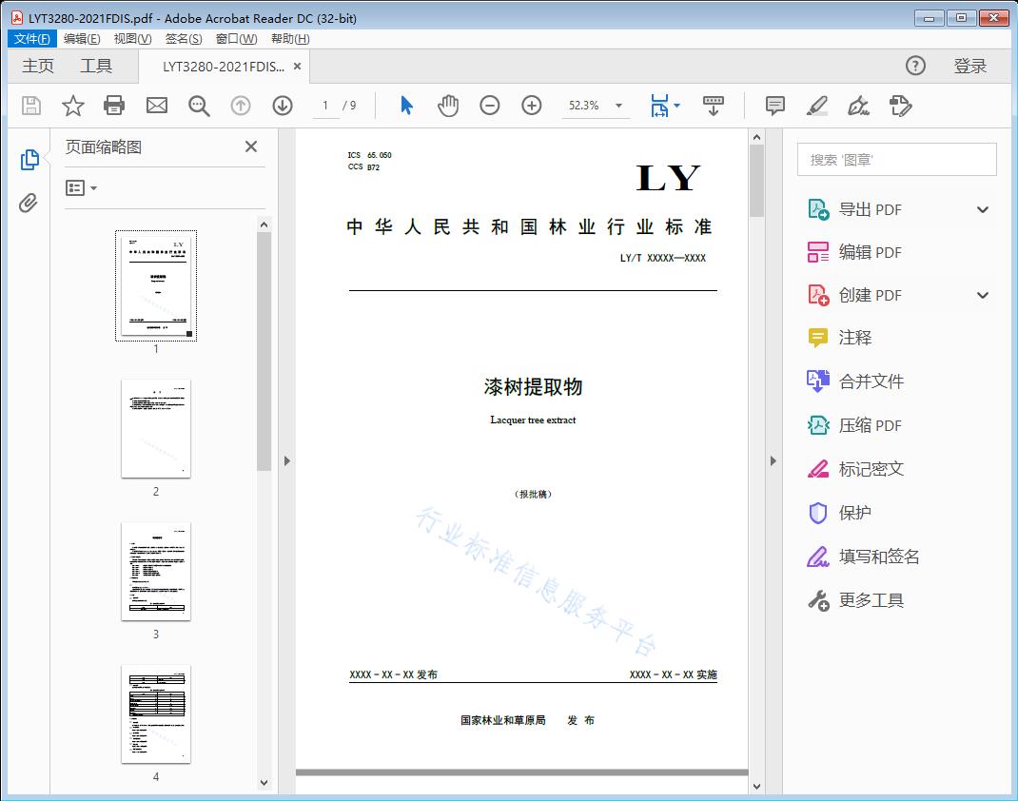1018x801 pixels.
Task: Print the document using the printer icon
Action: click(x=114, y=105)
